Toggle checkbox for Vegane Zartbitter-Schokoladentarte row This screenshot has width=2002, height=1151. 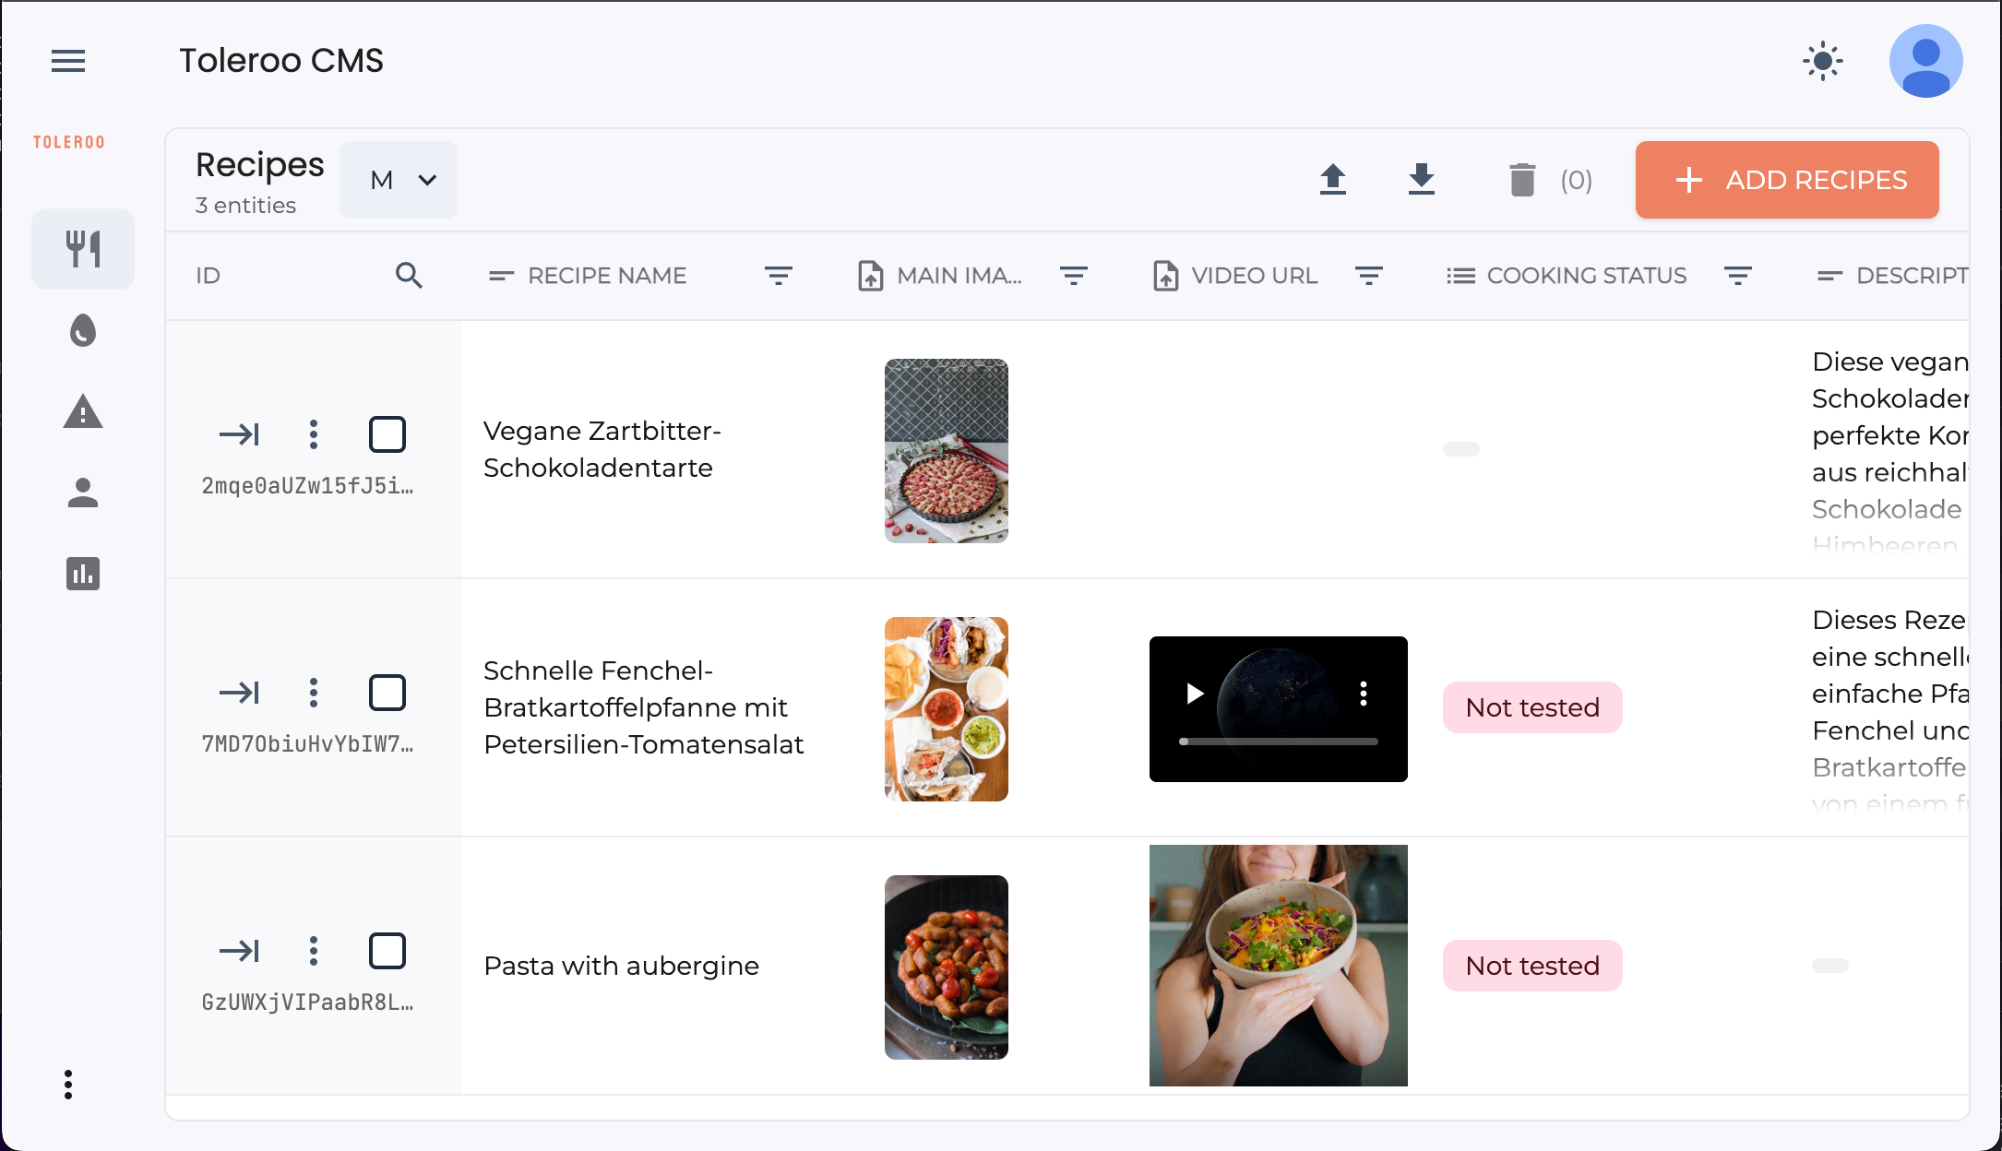387,434
